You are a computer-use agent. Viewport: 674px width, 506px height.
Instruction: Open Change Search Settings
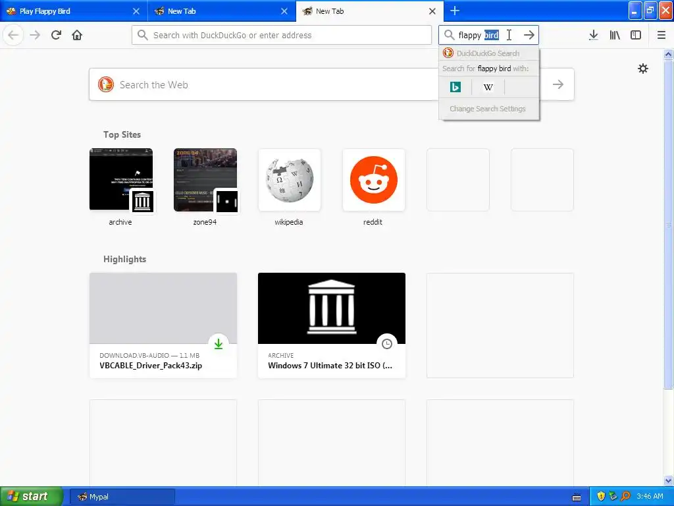pyautogui.click(x=488, y=109)
